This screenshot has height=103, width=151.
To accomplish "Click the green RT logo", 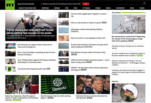I will point(10,5).
